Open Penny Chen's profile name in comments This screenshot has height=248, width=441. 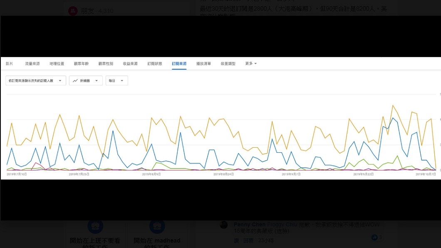(250, 224)
